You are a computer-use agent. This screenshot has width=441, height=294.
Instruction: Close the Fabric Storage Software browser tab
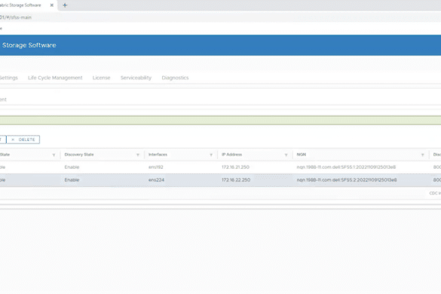(x=52, y=5)
